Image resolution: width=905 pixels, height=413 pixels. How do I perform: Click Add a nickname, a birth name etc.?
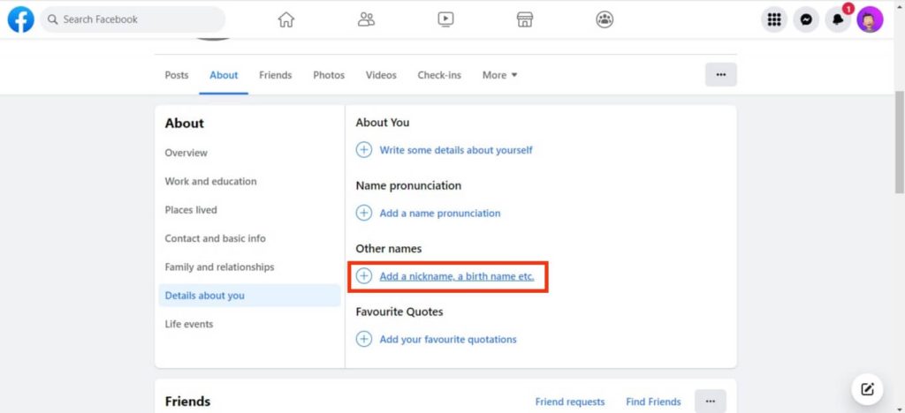coord(457,276)
